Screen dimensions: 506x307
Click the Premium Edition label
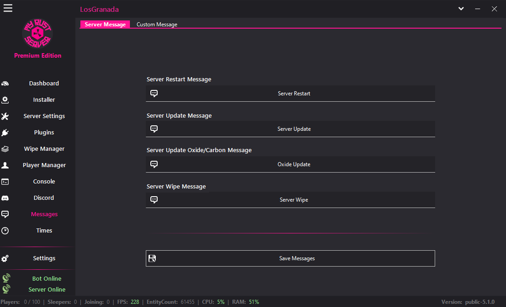38,55
